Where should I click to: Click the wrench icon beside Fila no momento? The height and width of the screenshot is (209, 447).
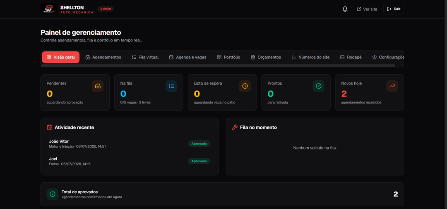(x=235, y=127)
